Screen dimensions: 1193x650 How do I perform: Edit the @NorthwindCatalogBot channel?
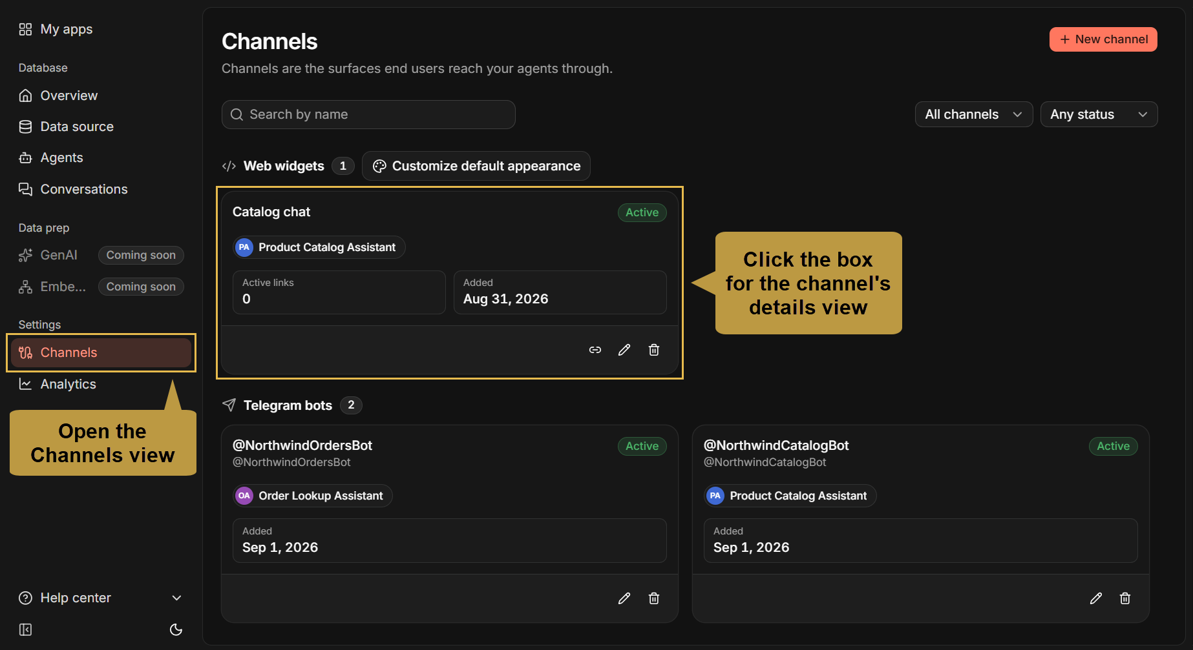[x=1096, y=598]
